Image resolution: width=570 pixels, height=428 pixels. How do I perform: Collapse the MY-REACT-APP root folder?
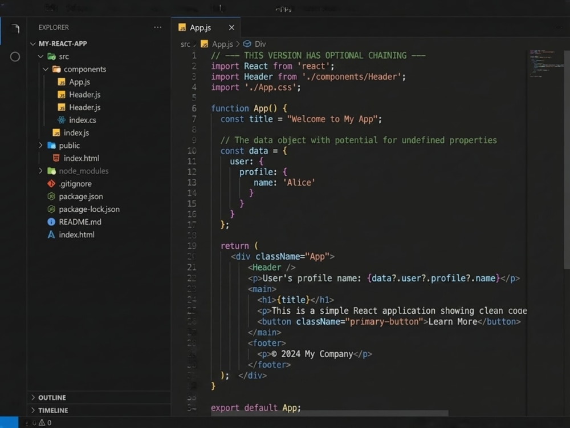(33, 44)
